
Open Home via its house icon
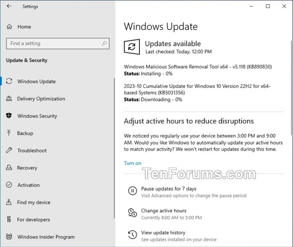point(9,27)
